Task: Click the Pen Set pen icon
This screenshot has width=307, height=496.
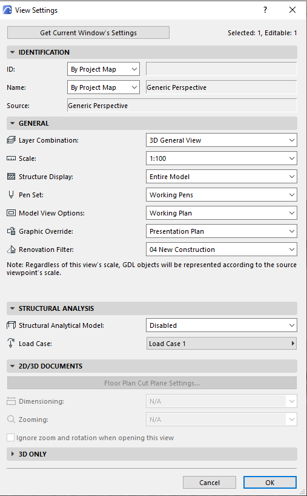Action: 11,195
